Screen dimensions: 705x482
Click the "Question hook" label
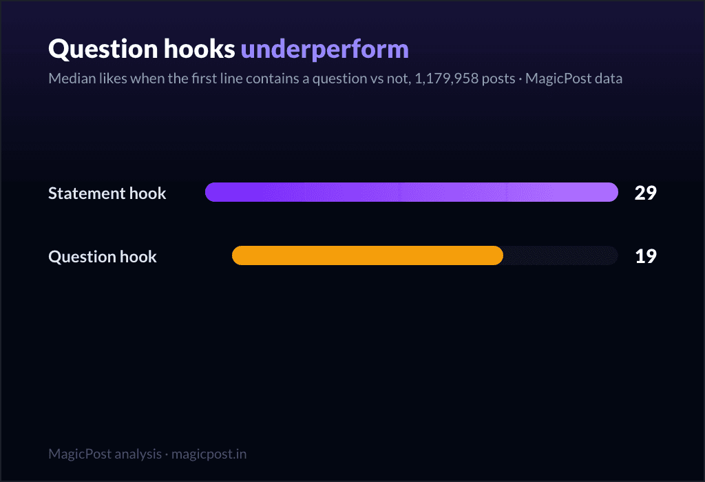tap(103, 257)
